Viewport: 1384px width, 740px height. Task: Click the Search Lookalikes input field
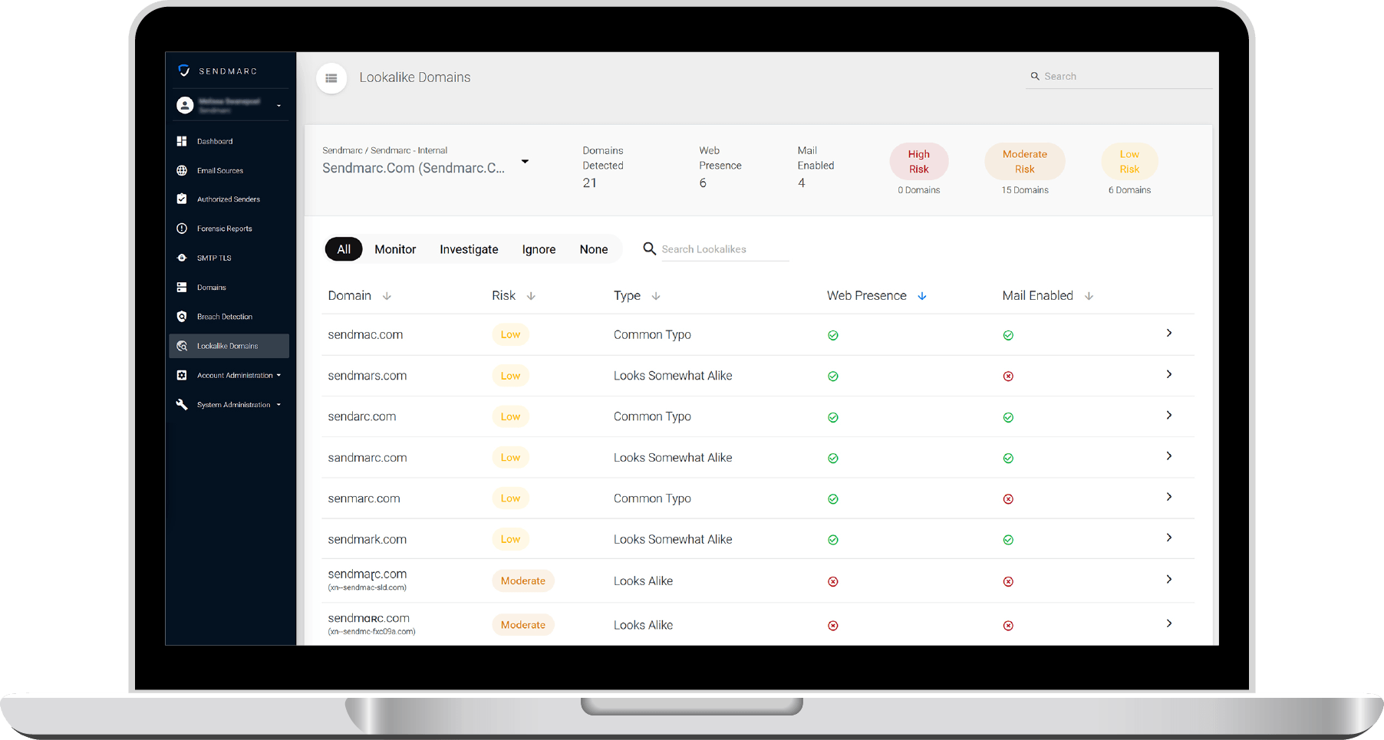[x=724, y=249]
